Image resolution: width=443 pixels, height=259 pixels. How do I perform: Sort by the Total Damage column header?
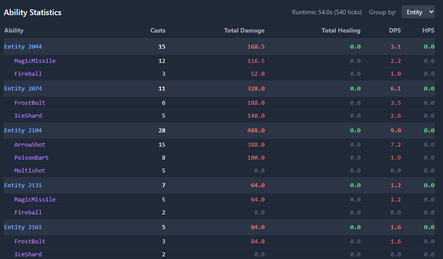pos(244,30)
